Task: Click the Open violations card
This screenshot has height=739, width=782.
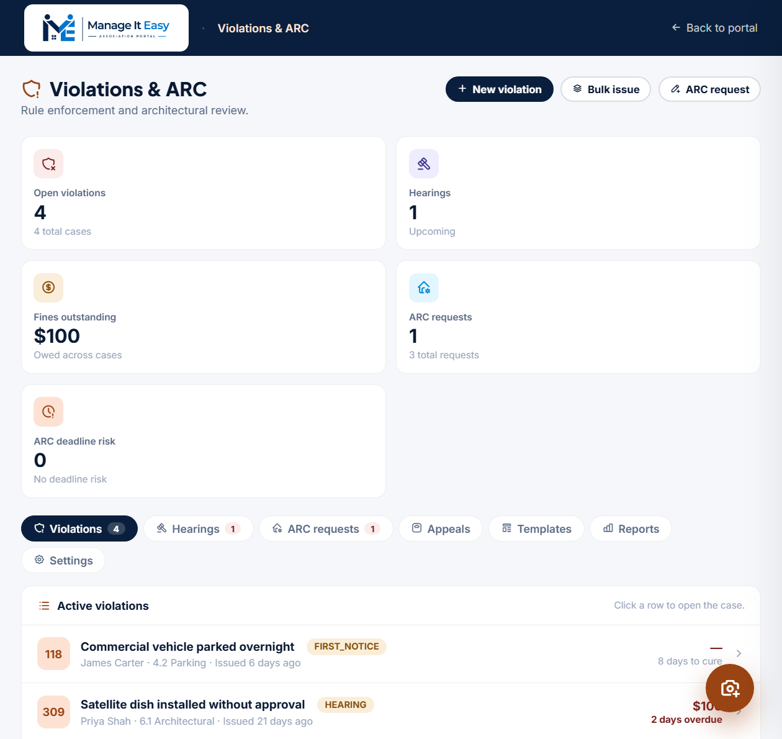Action: pos(204,193)
